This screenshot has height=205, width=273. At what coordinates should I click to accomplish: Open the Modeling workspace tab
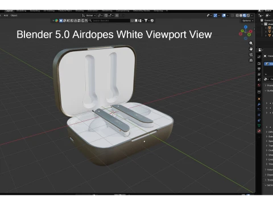[x=21, y=11]
